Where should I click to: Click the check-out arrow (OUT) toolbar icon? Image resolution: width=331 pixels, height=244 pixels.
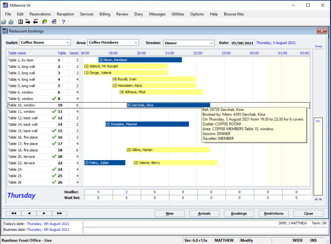pyautogui.click(x=36, y=22)
